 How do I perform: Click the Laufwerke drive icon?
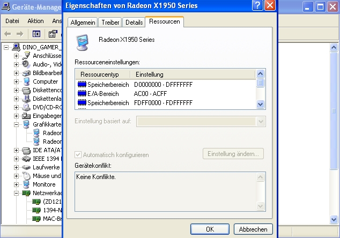26,167
